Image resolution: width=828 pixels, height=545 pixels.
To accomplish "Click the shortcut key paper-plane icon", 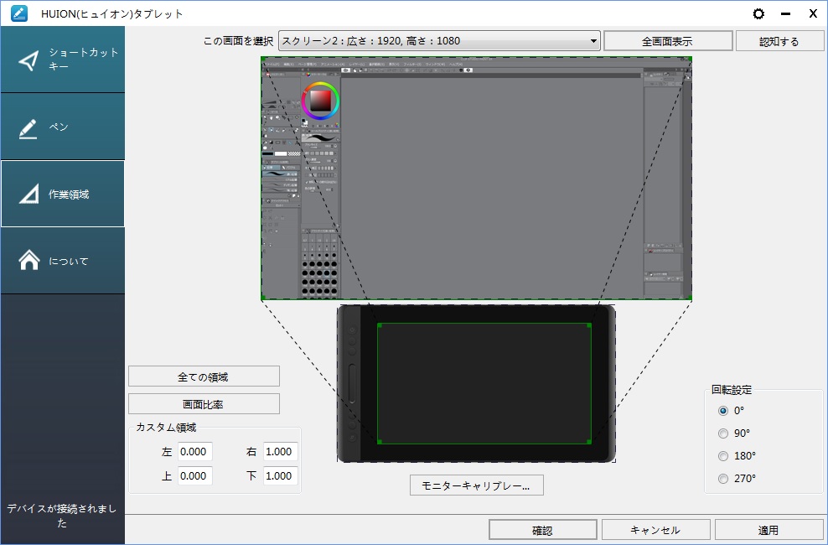I will (28, 60).
